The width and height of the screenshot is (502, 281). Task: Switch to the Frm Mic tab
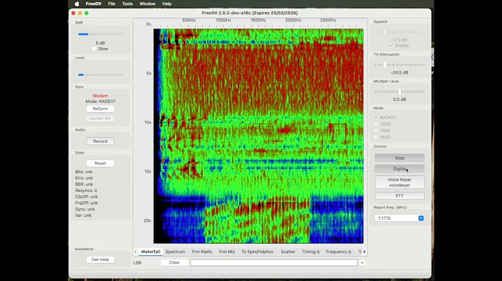click(x=227, y=252)
